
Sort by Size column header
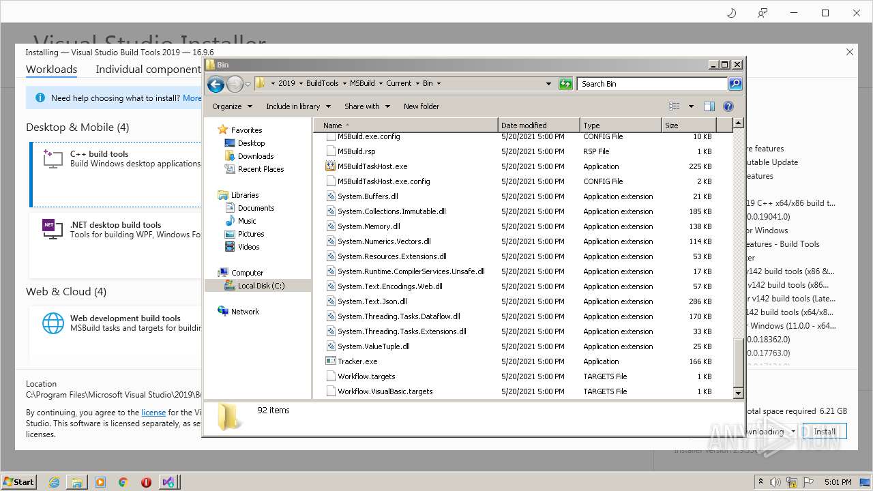[x=689, y=125]
